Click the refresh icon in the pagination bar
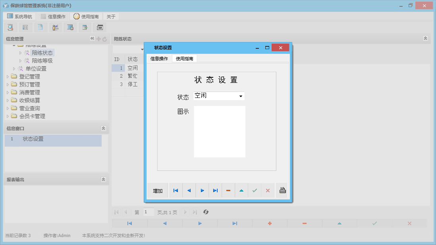Screen dimensions: 436x245 pos(206,212)
